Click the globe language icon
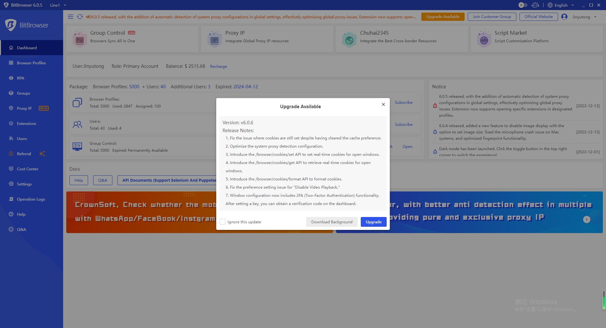606x328 pixels. [x=550, y=5]
